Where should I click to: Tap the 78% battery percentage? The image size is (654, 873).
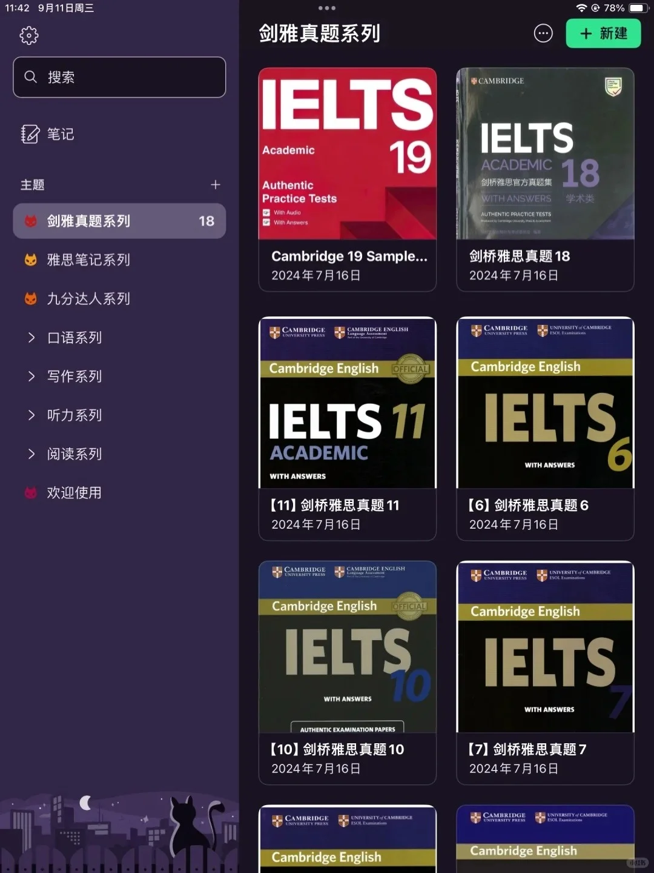(614, 8)
